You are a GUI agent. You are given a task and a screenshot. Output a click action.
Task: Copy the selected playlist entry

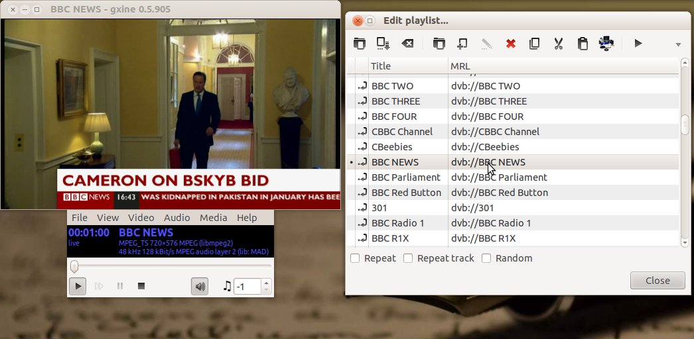(x=534, y=43)
